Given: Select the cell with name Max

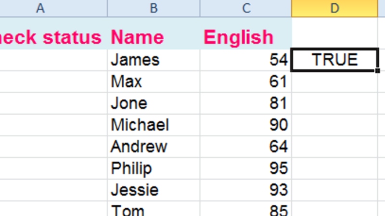Looking at the screenshot, I should (x=154, y=82).
